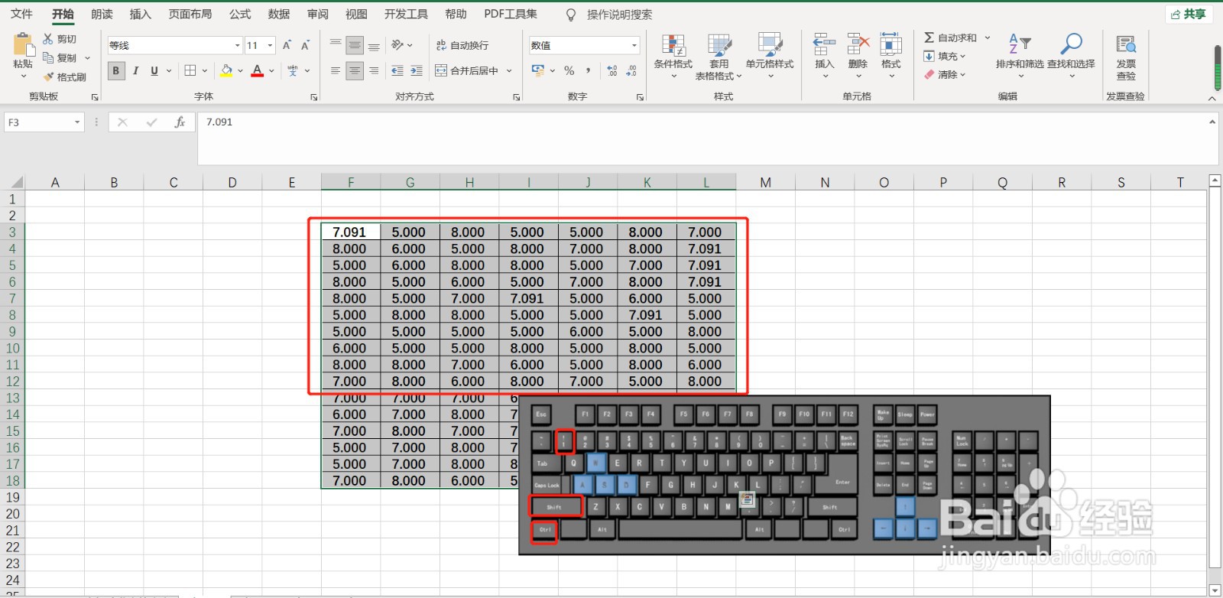The width and height of the screenshot is (1223, 598).
Task: Click the Borders icon
Action: [x=190, y=71]
